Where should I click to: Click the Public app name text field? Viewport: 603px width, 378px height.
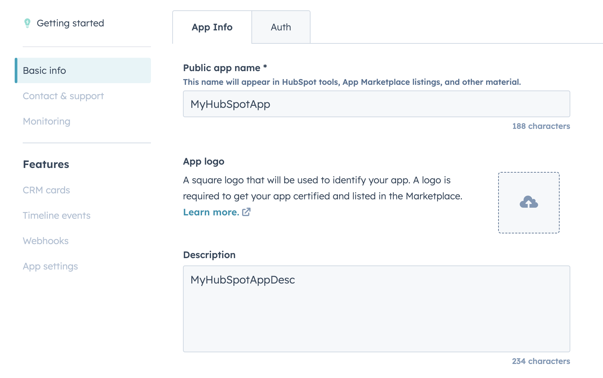pos(376,104)
